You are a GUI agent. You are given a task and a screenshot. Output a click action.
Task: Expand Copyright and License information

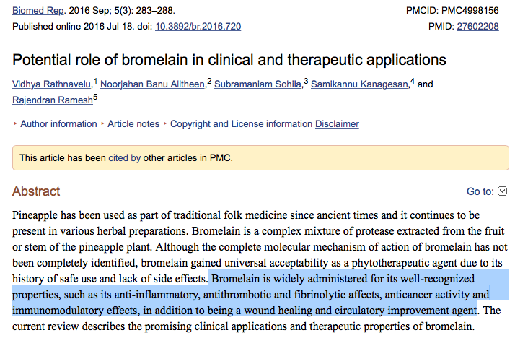240,123
